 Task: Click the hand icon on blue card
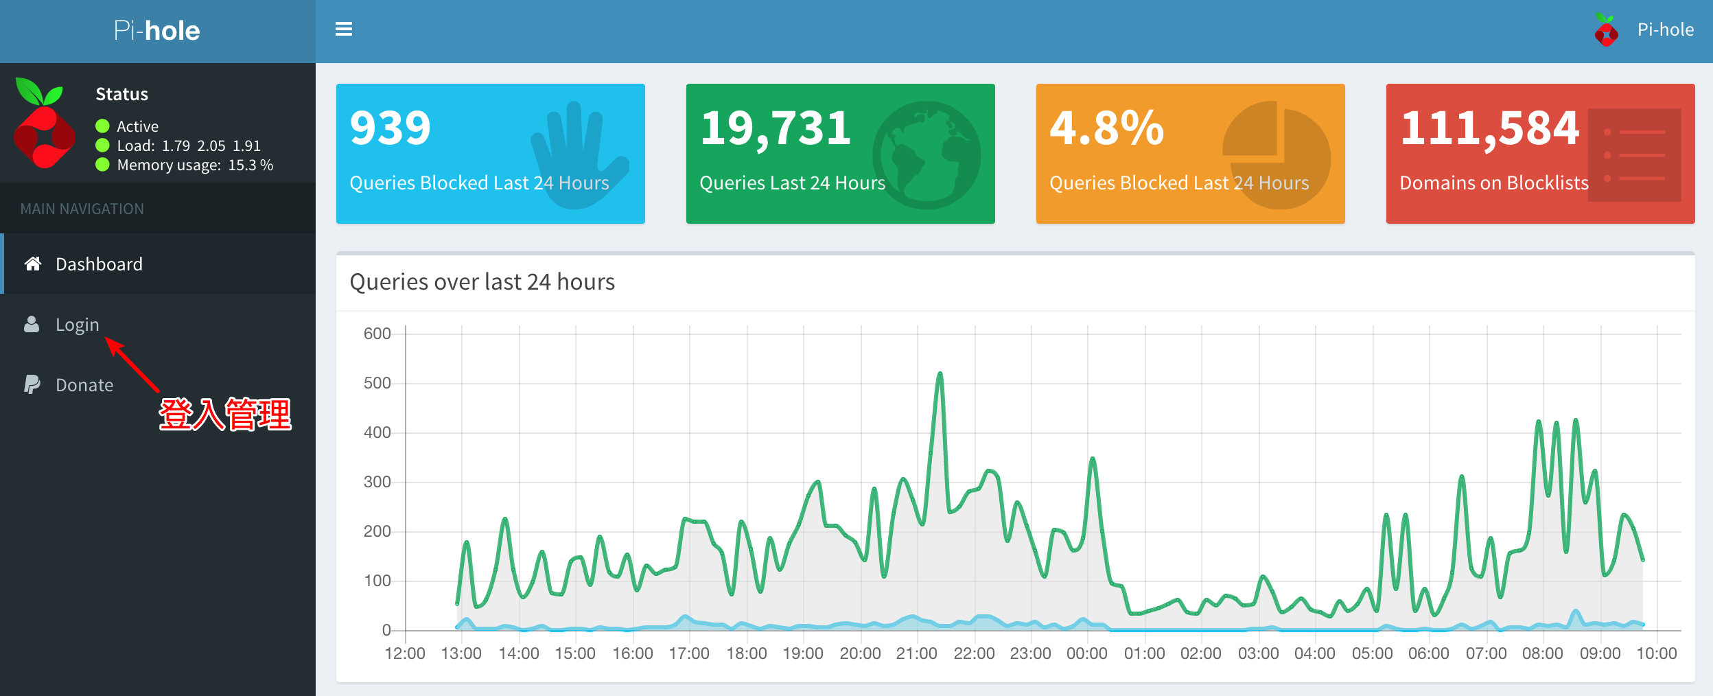578,154
